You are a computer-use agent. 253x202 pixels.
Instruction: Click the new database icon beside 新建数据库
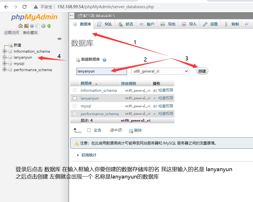pyautogui.click(x=78, y=60)
